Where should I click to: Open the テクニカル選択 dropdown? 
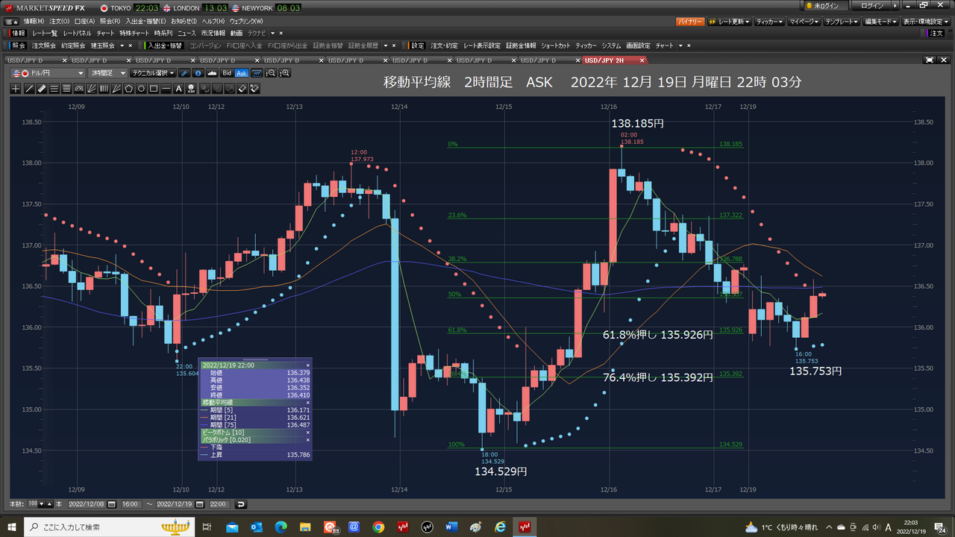tap(152, 73)
